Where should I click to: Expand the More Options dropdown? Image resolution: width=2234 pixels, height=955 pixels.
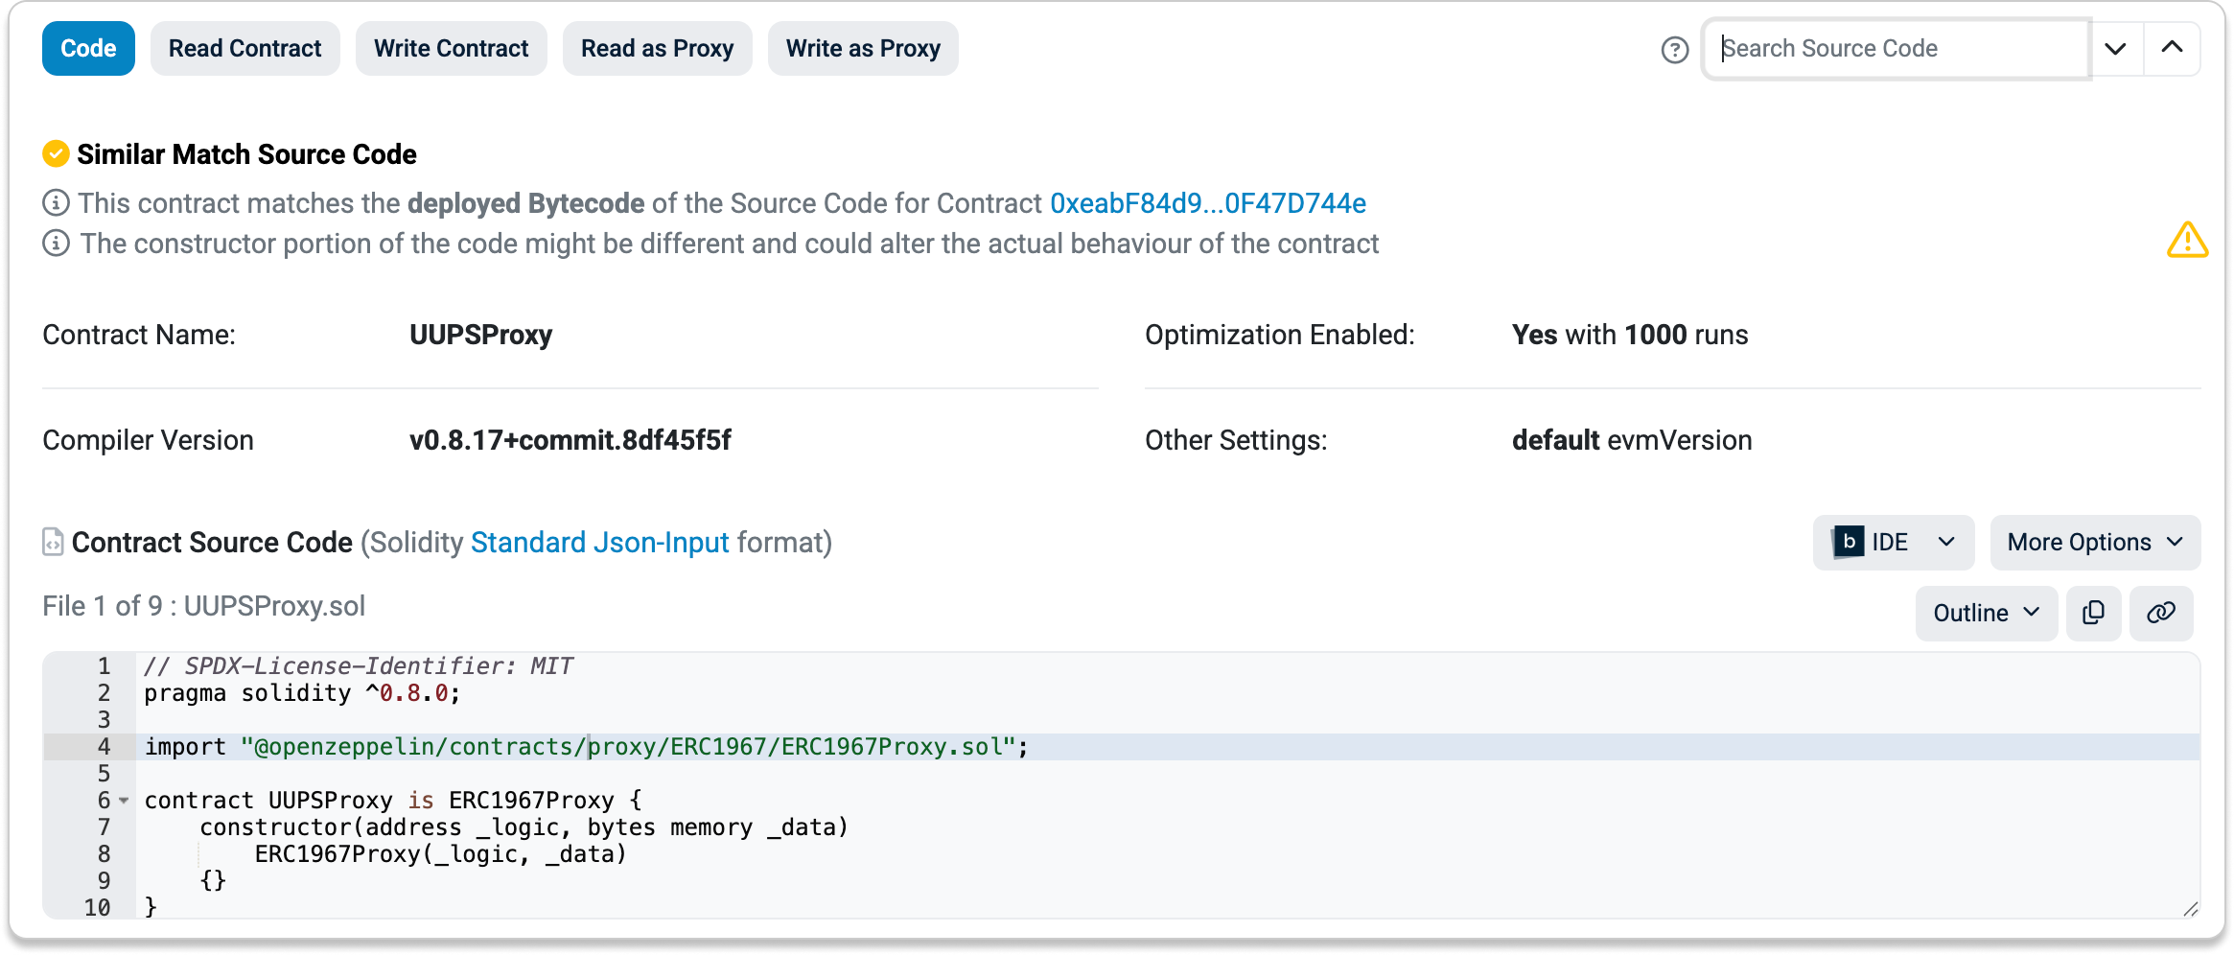point(2094,543)
